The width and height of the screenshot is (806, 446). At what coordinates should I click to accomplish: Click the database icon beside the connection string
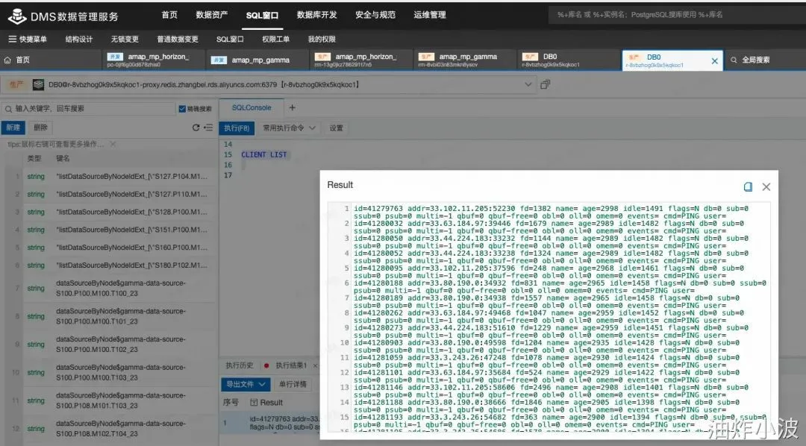[x=38, y=84]
